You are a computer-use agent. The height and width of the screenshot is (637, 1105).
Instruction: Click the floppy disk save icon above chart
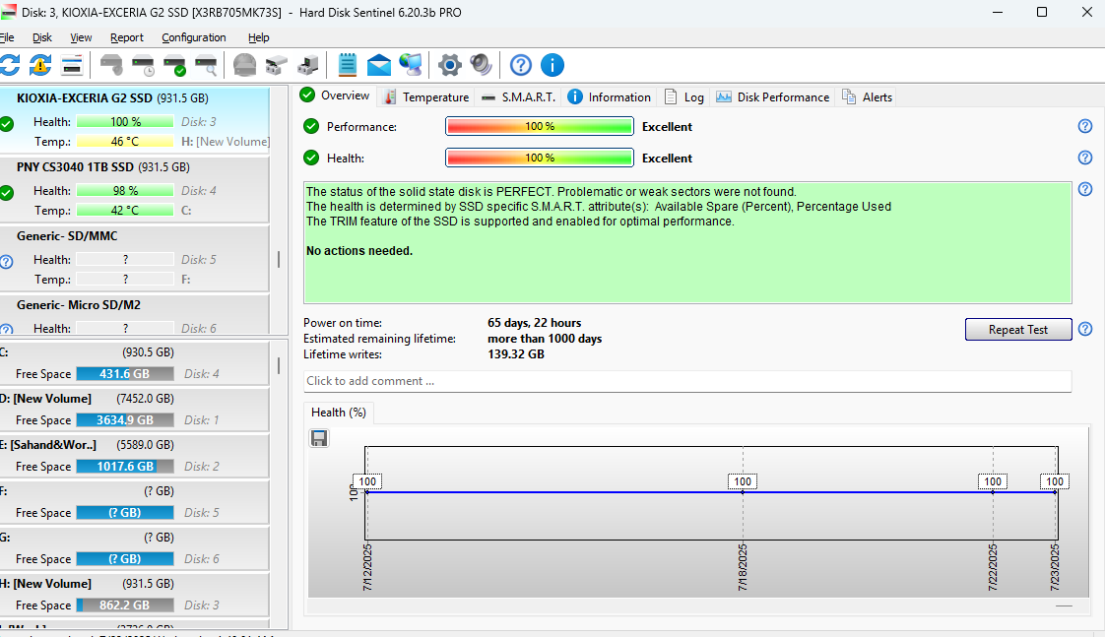pos(319,438)
